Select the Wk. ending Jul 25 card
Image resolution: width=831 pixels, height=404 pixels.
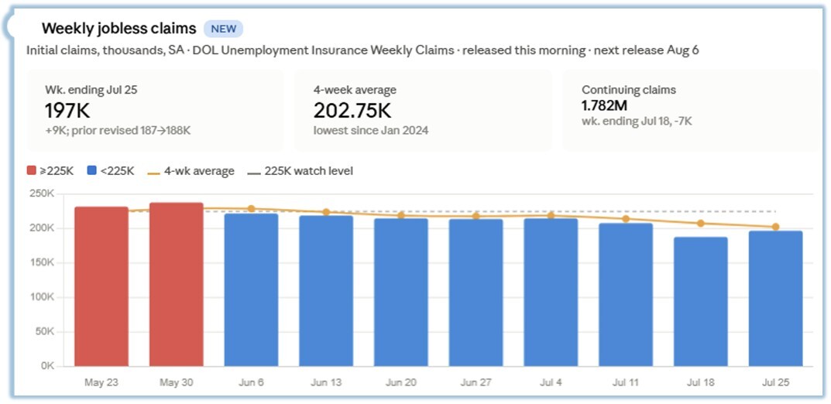[156, 110]
